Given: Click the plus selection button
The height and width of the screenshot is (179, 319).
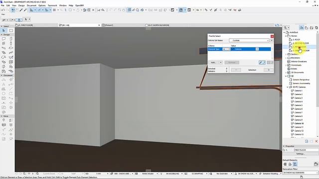Looking at the screenshot, I should (269, 70).
